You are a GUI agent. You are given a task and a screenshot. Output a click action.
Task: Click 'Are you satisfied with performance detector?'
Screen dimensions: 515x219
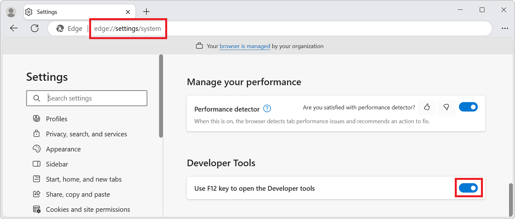359,107
